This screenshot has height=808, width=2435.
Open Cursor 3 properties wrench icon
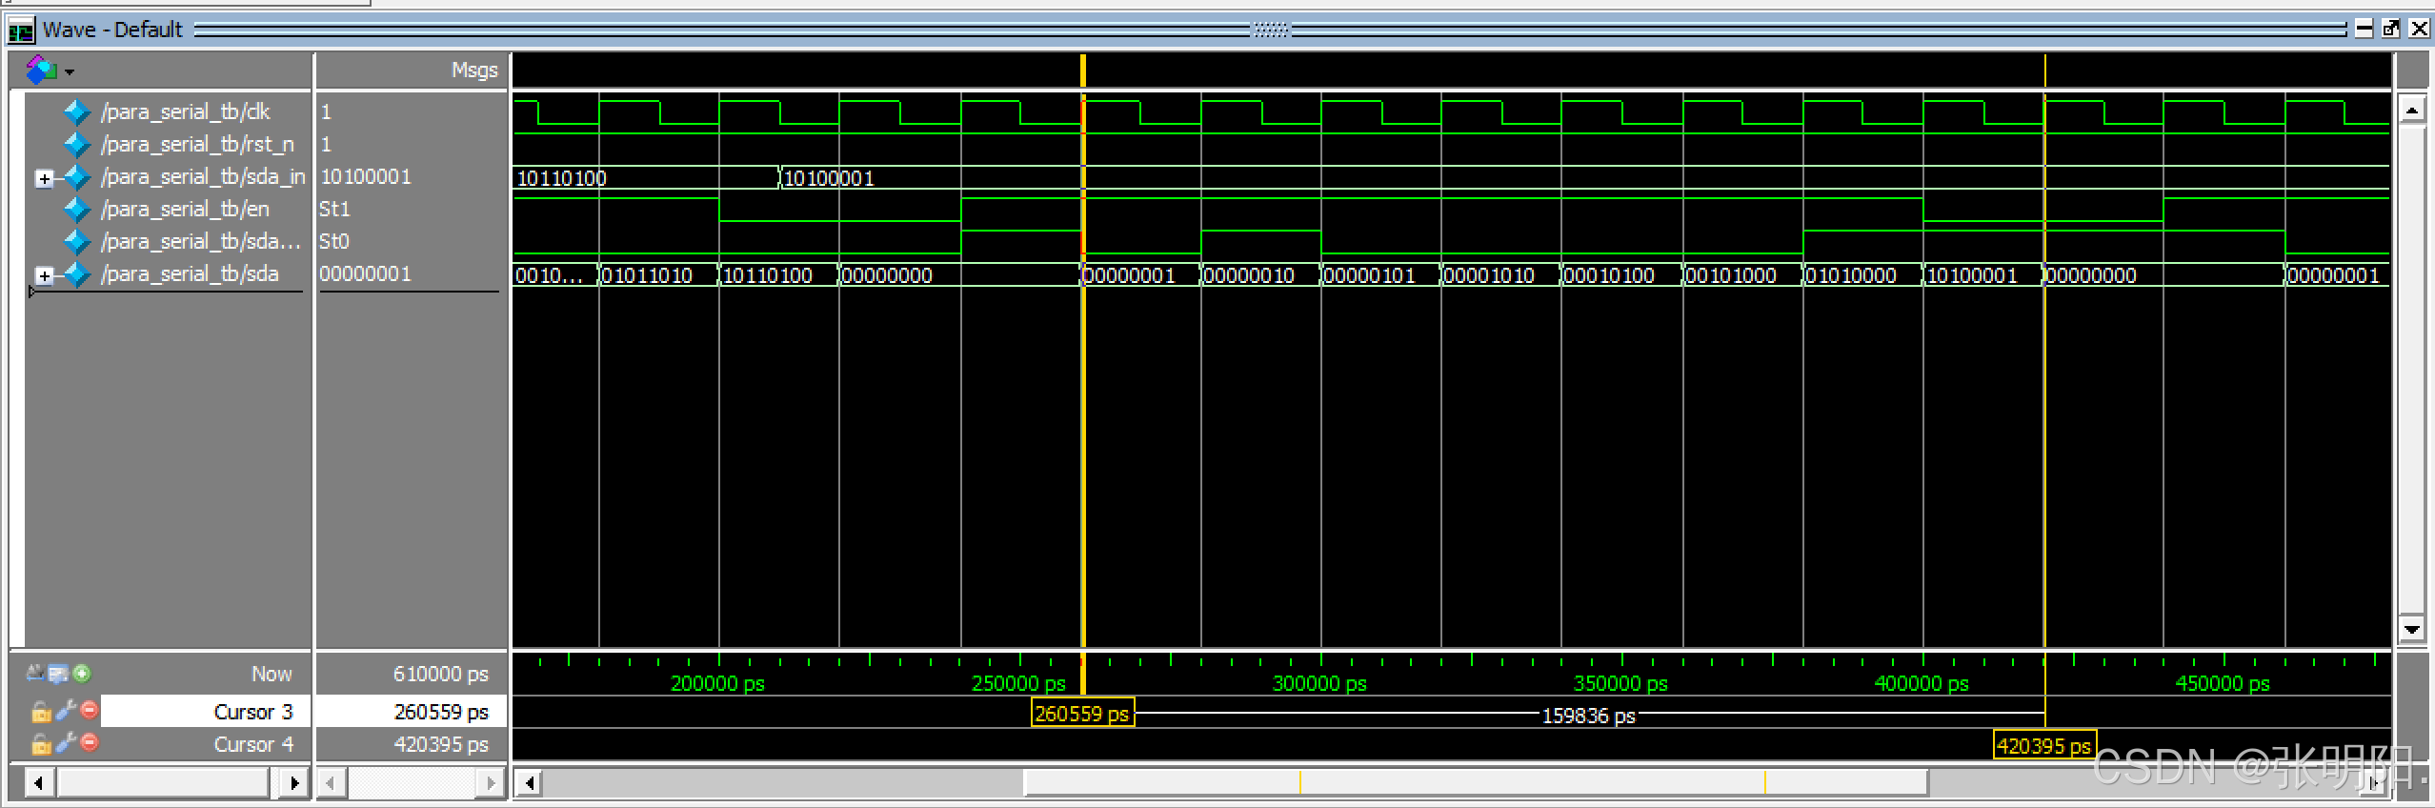[x=66, y=710]
